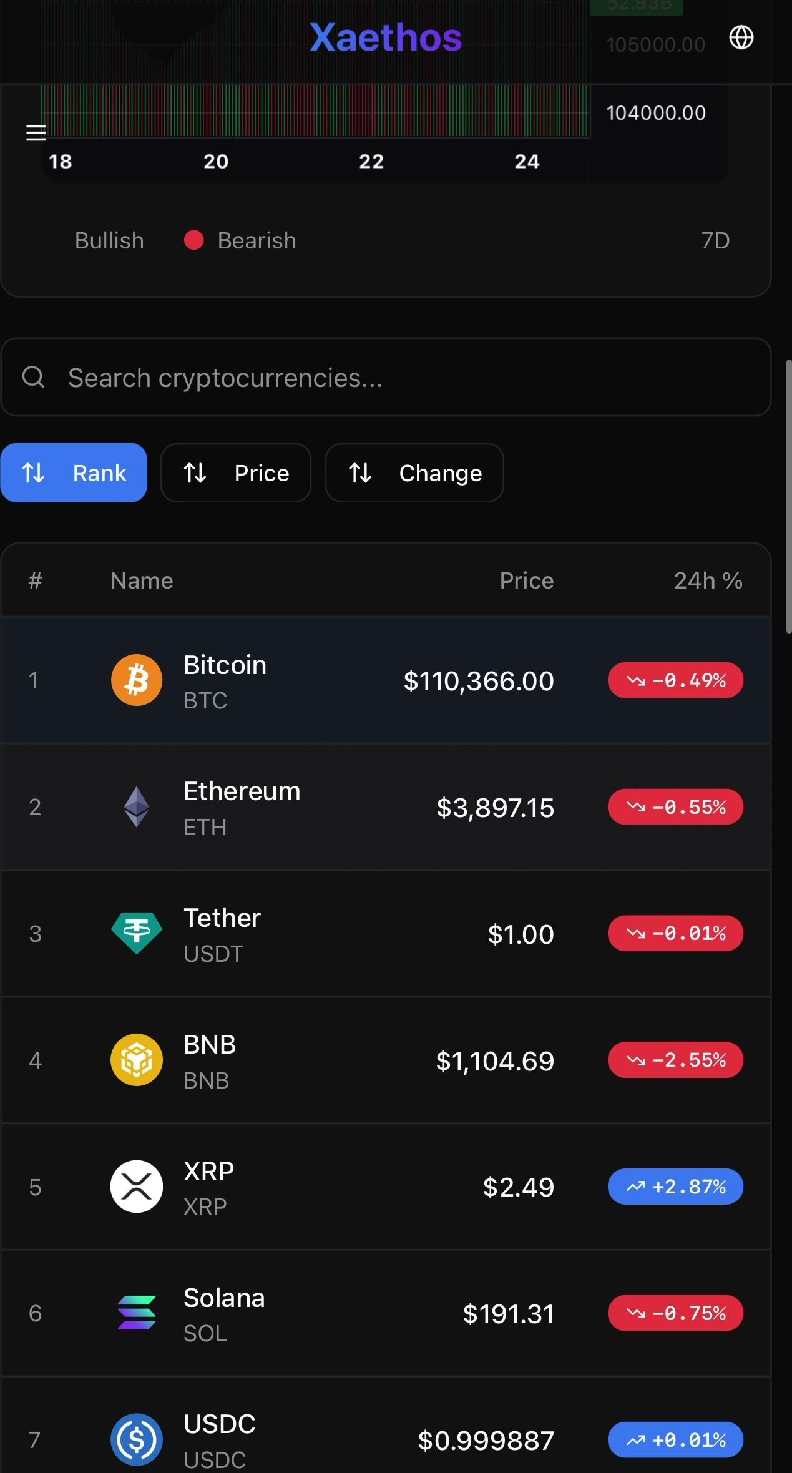Click the USDC coin logo
This screenshot has height=1473, width=792.
coord(137,1439)
